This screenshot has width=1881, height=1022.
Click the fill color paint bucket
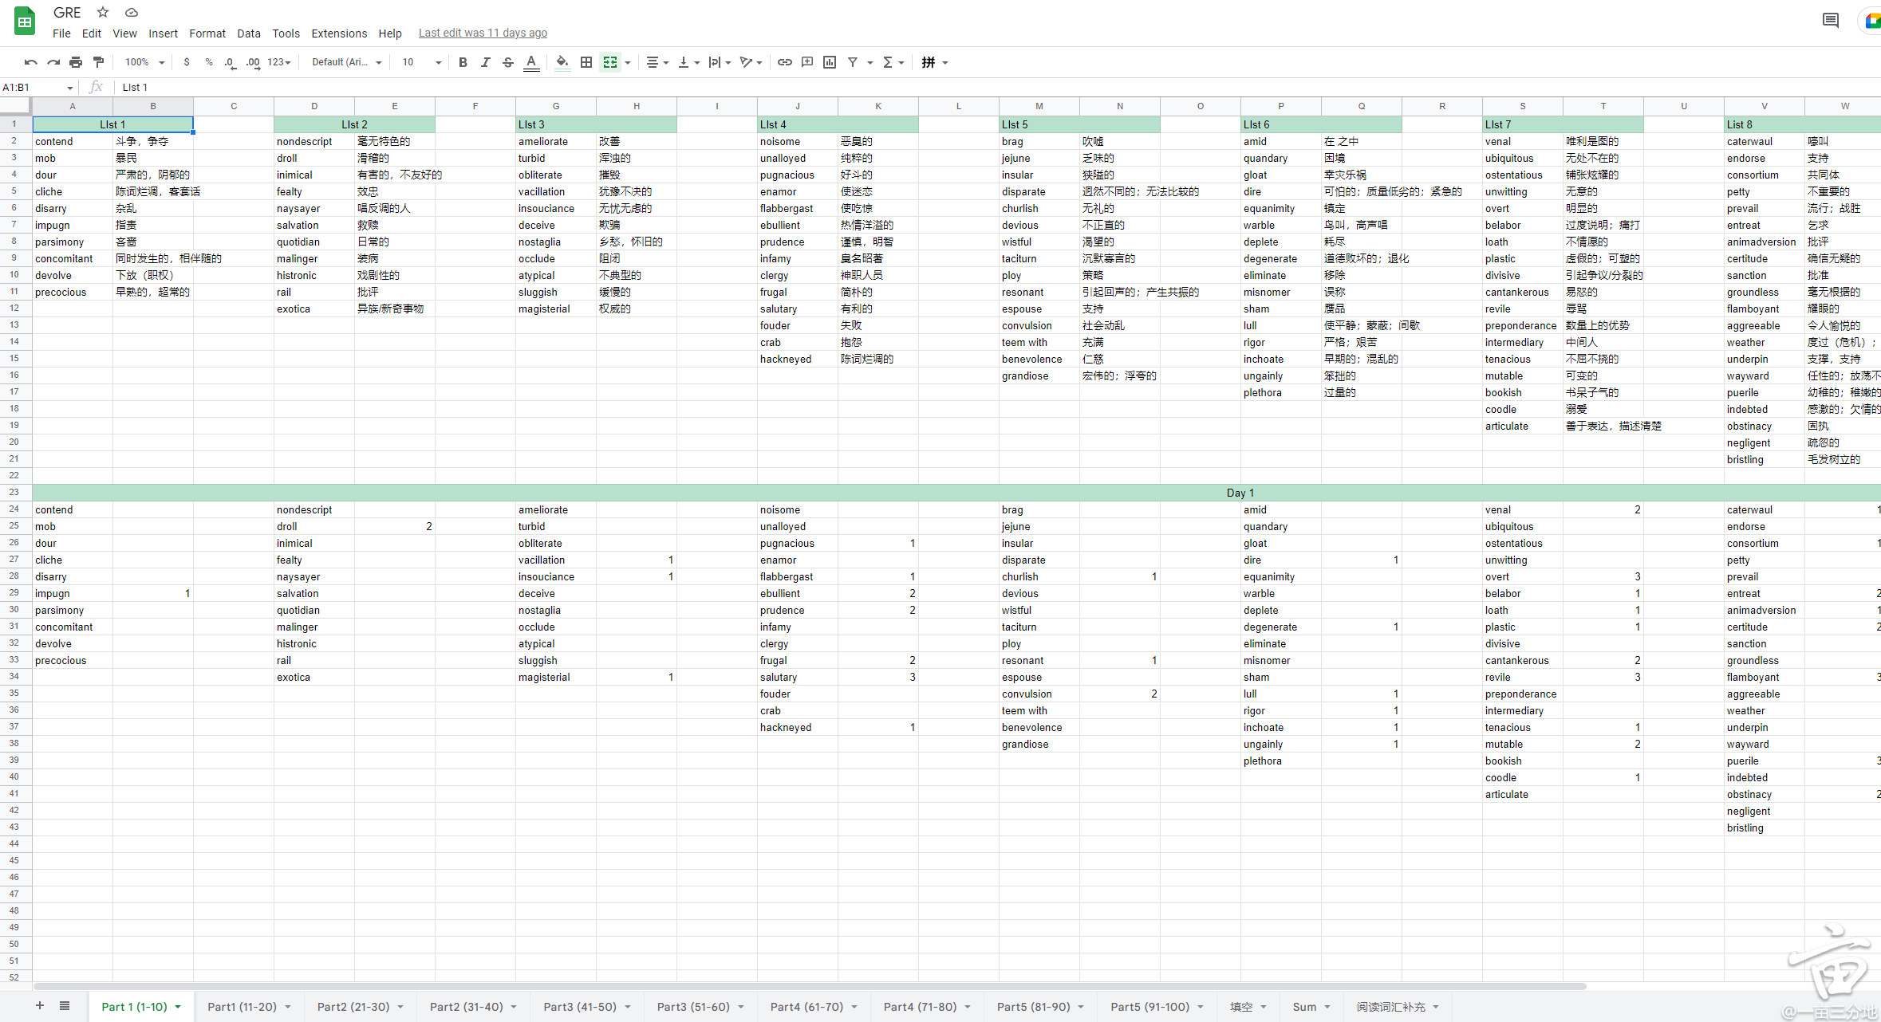562,62
